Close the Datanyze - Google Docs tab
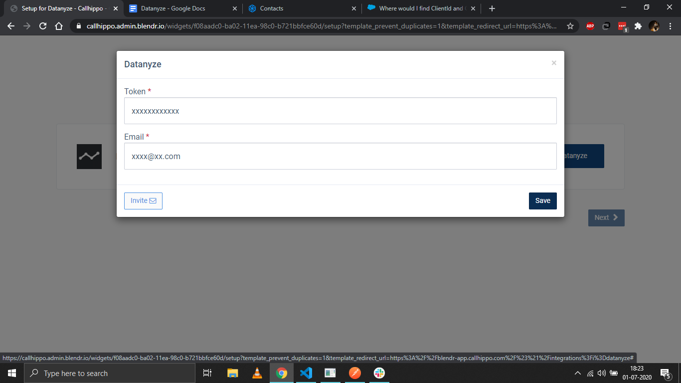Screen dimensions: 681x383 (235, 8)
